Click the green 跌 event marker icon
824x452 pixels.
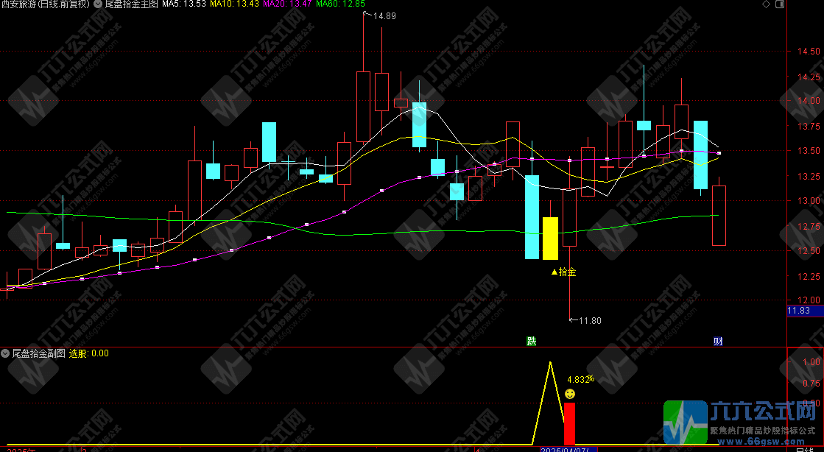[531, 342]
